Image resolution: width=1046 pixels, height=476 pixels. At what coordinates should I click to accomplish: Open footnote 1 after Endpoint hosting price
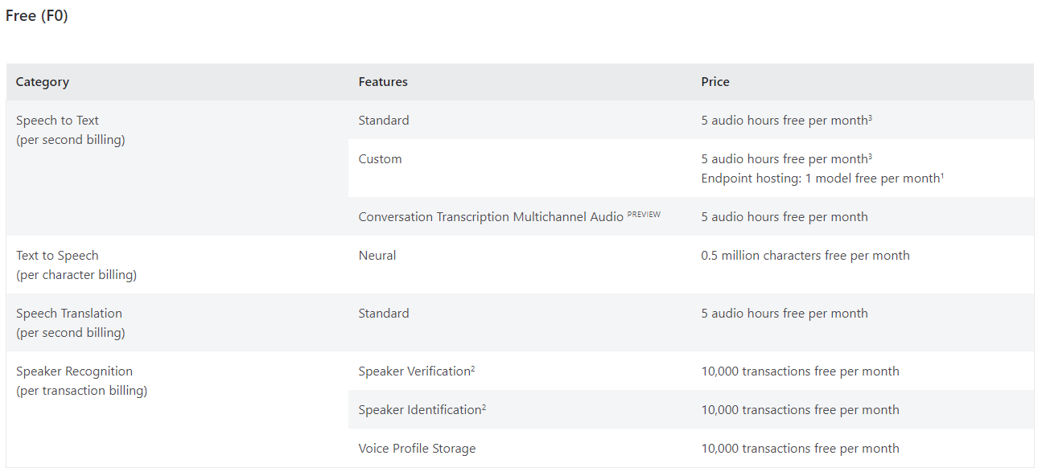point(941,175)
